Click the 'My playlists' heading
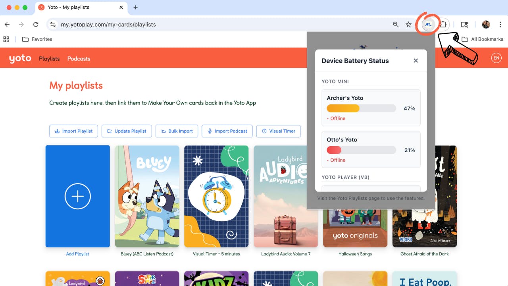 (x=76, y=85)
